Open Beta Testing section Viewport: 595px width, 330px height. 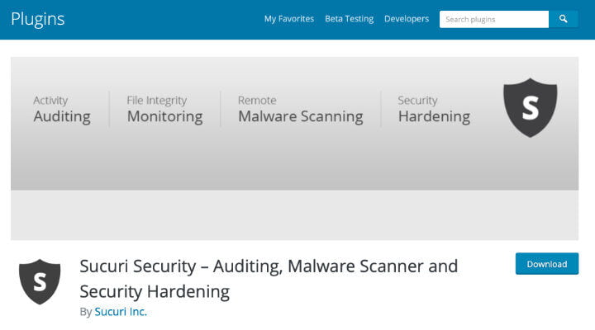[349, 19]
